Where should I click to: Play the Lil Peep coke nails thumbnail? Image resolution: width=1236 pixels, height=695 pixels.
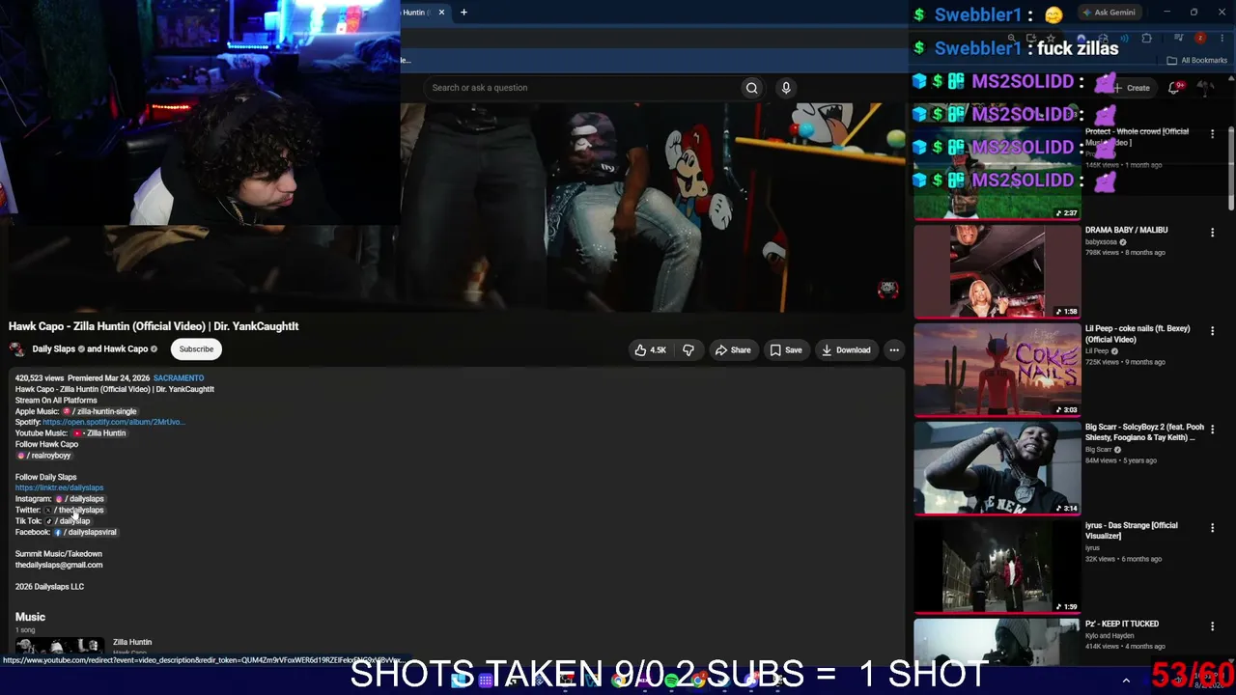coord(997,370)
